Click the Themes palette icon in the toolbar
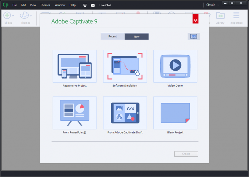Image resolution: width=249 pixels, height=177 pixels. (24, 15)
